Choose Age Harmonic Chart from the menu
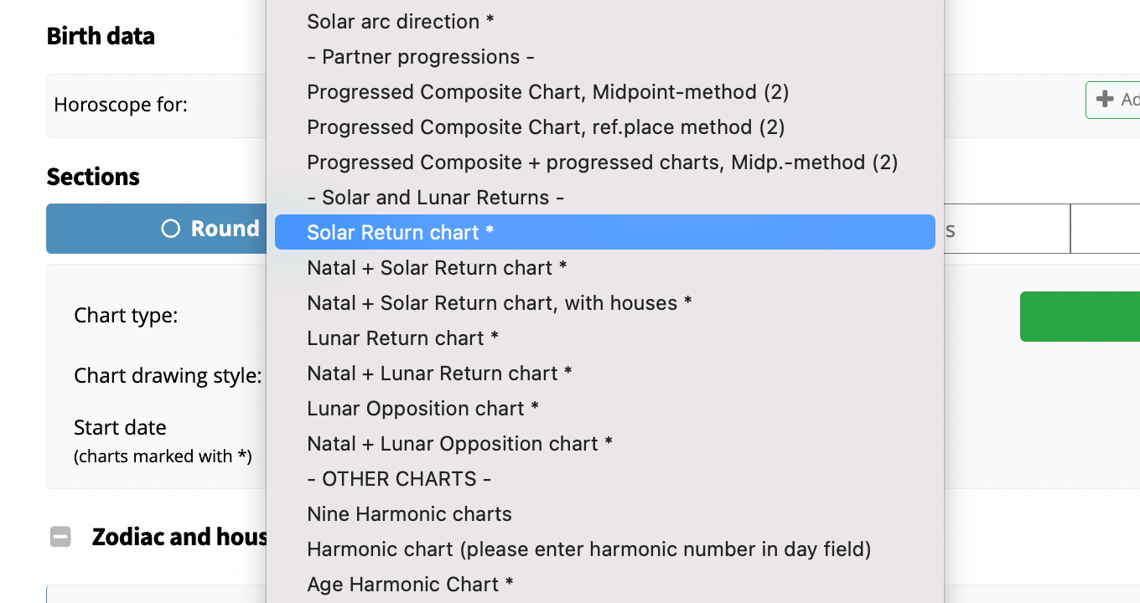Image resolution: width=1140 pixels, height=603 pixels. (x=409, y=584)
